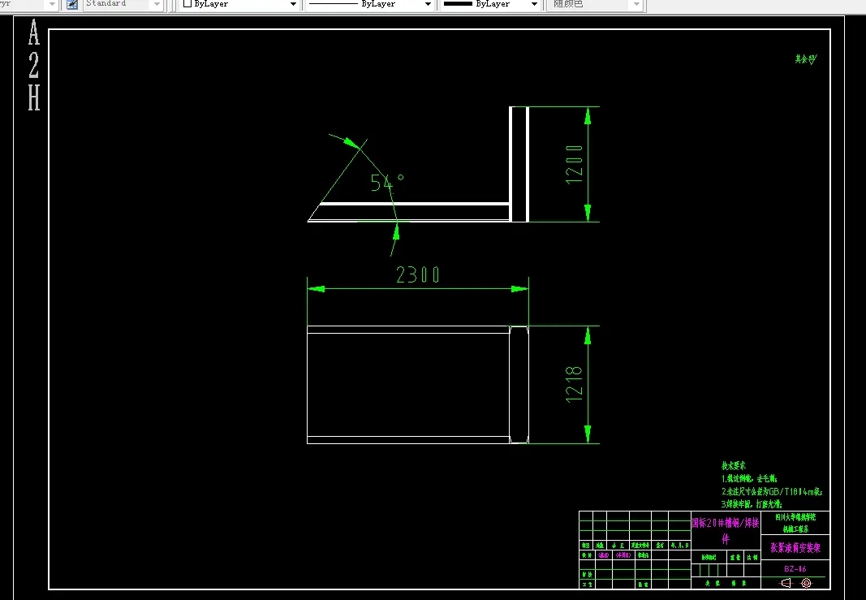866x600 pixels.
Task: Open the ByLayer linetype control dropdown
Action: pyautogui.click(x=369, y=4)
